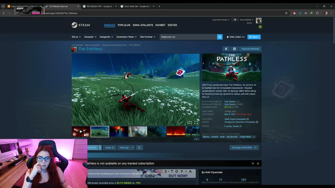Click the Tek Oyunculu tag

pos(232,137)
